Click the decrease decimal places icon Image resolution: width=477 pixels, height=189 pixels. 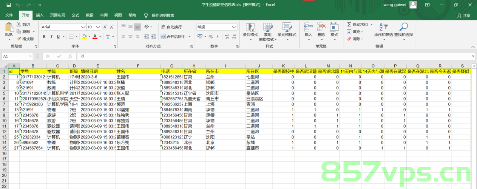pyautogui.click(x=235, y=37)
